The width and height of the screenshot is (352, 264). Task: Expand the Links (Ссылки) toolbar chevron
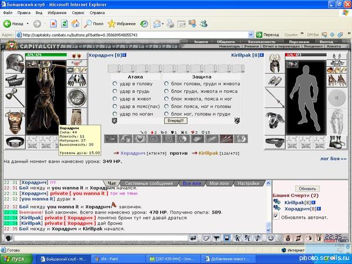click(302, 33)
